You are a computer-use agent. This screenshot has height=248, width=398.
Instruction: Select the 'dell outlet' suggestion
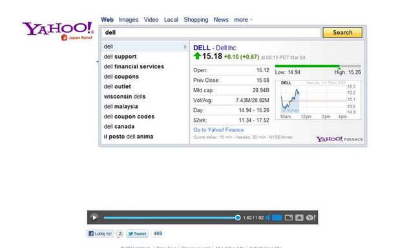145,86
